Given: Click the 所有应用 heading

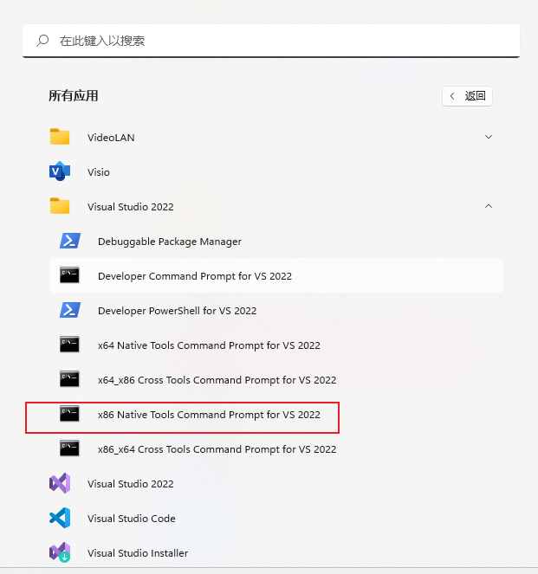Looking at the screenshot, I should click(x=74, y=96).
